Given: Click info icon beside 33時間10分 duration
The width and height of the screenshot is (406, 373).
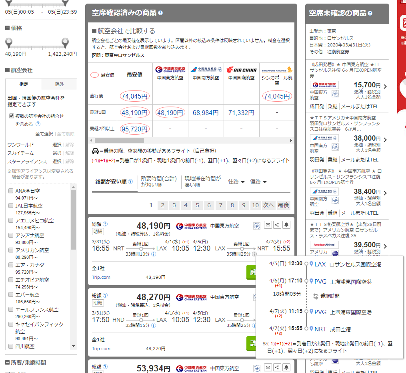Looking at the screenshot, I should point(154,254).
